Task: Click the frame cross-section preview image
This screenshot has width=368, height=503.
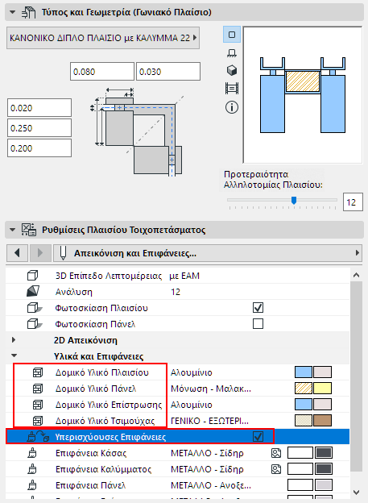Action: tap(303, 95)
